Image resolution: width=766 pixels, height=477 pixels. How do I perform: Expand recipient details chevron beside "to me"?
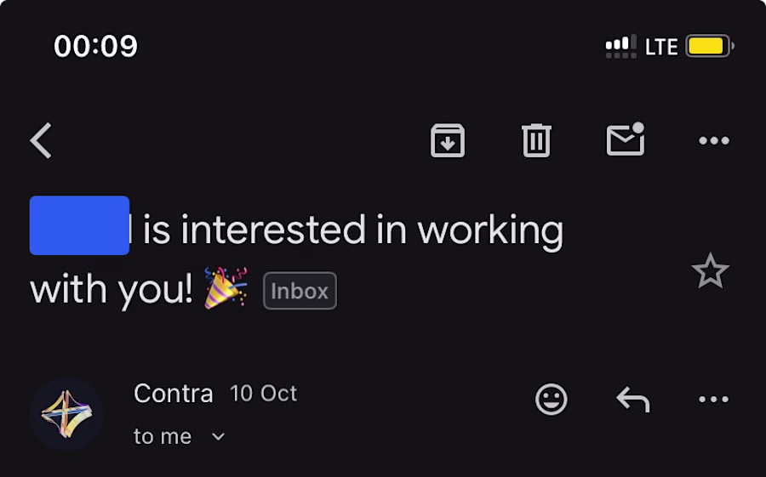click(218, 437)
